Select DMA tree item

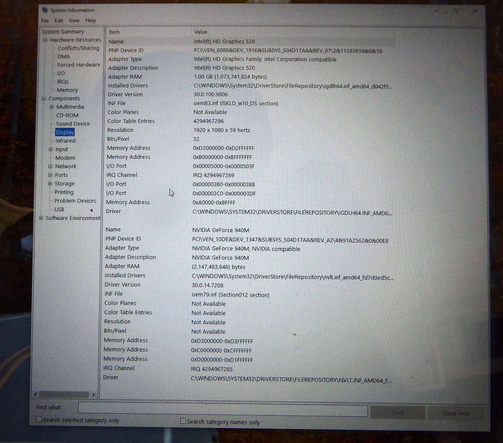tap(64, 57)
